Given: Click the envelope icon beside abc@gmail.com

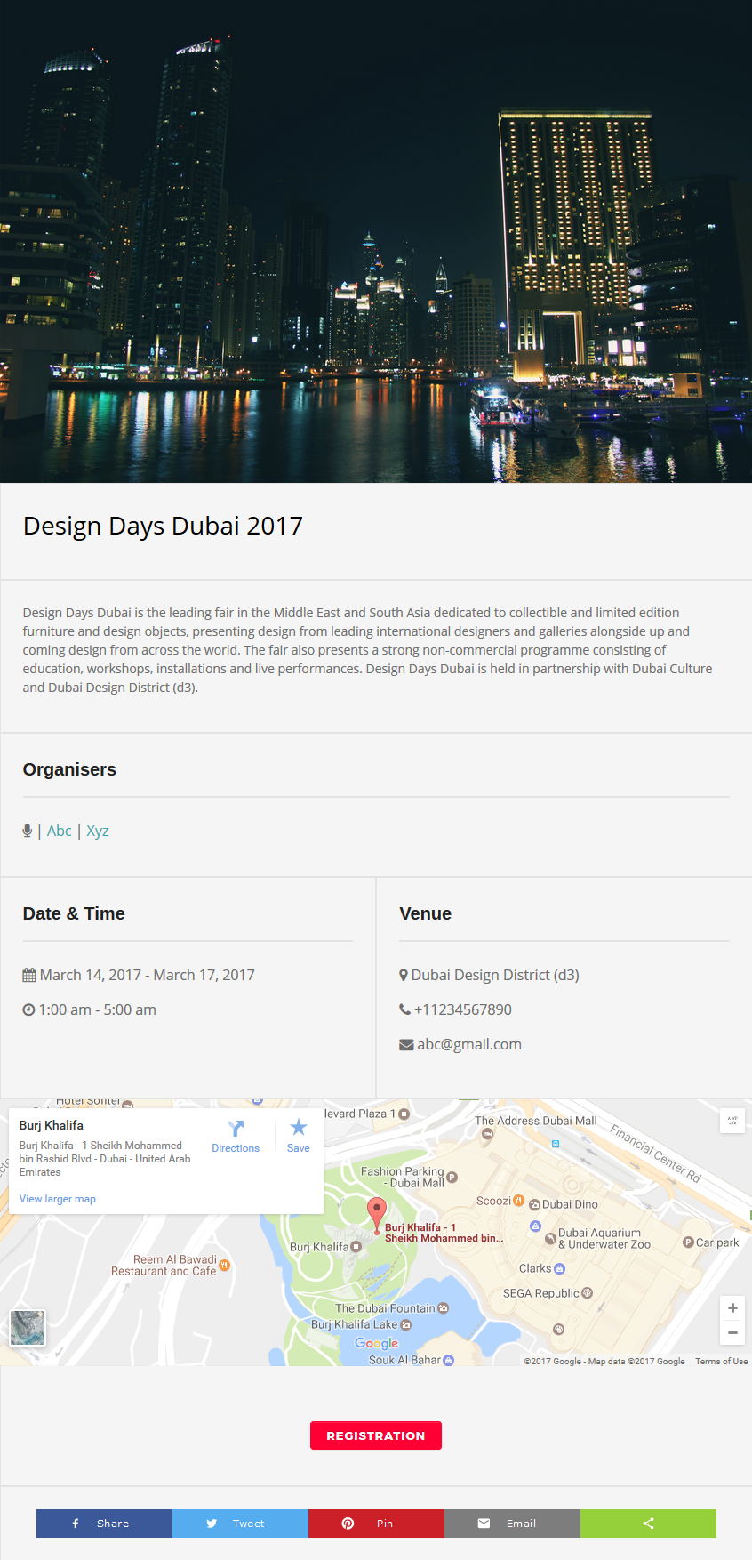Looking at the screenshot, I should (406, 1044).
